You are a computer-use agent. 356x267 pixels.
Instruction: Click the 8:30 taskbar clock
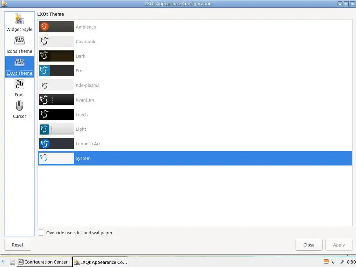coord(351,262)
